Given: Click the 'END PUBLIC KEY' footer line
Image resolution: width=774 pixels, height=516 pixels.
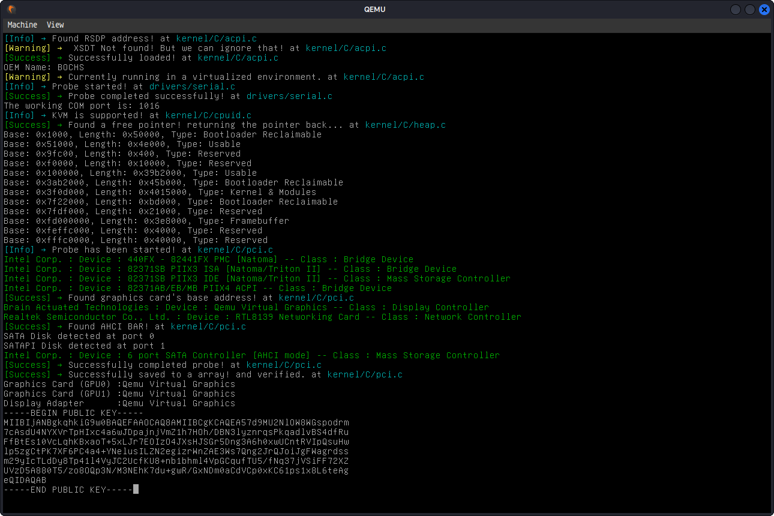Looking at the screenshot, I should 68,490.
